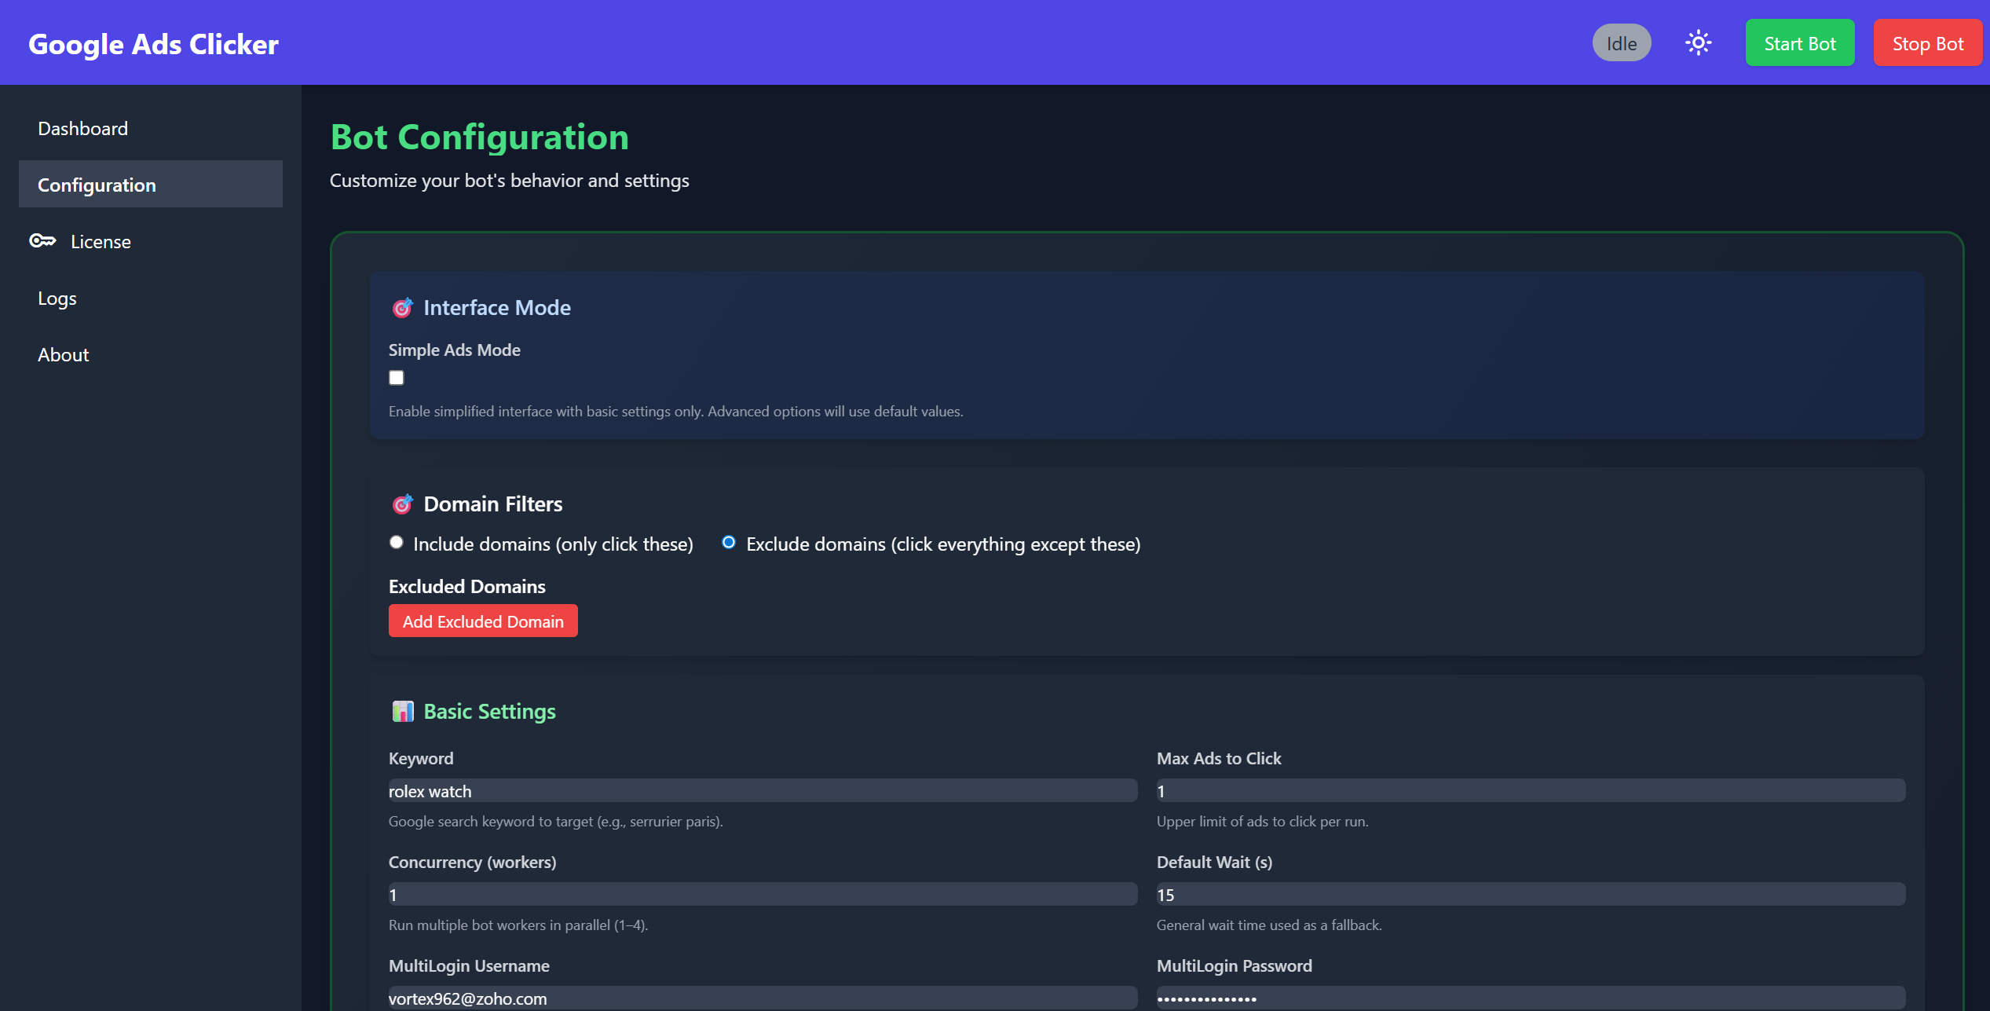Click the Default Wait seconds field

1530,895
